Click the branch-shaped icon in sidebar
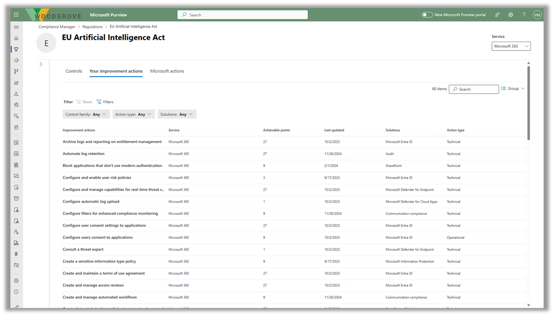The width and height of the screenshot is (554, 316). (16, 71)
